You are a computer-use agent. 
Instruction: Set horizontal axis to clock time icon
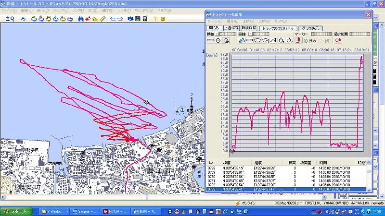coord(218,40)
